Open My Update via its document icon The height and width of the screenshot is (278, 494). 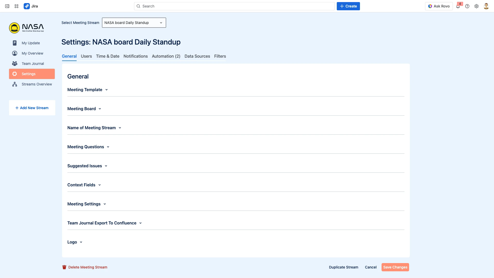(15, 43)
